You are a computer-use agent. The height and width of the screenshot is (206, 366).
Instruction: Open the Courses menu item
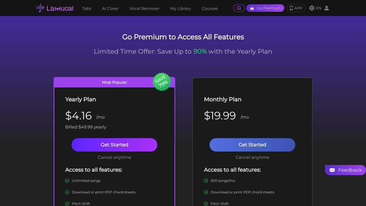(x=210, y=8)
